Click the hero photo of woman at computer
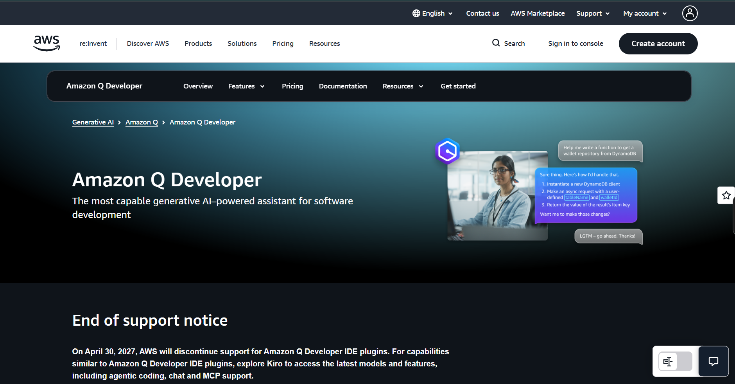The height and width of the screenshot is (384, 735). coord(497,196)
